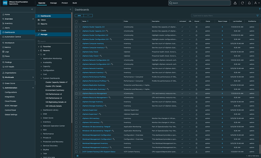Click the Name column sort arrow
261x158 pixels.
pos(88,21)
